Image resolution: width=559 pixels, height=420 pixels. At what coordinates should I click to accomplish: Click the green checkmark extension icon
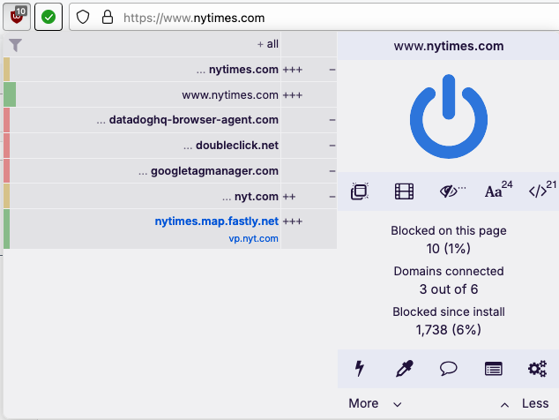[48, 17]
